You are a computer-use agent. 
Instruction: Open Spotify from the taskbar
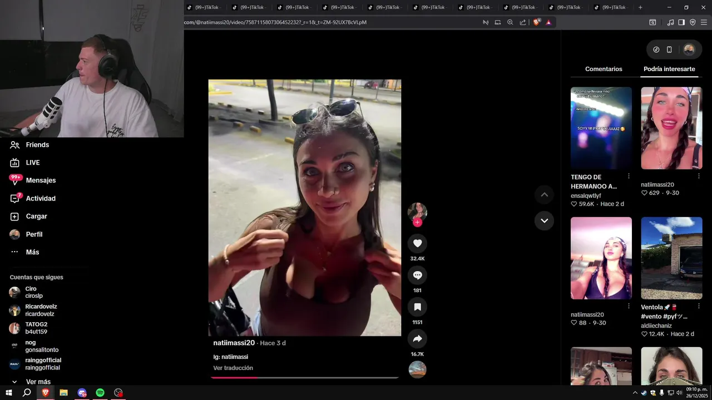pyautogui.click(x=100, y=393)
